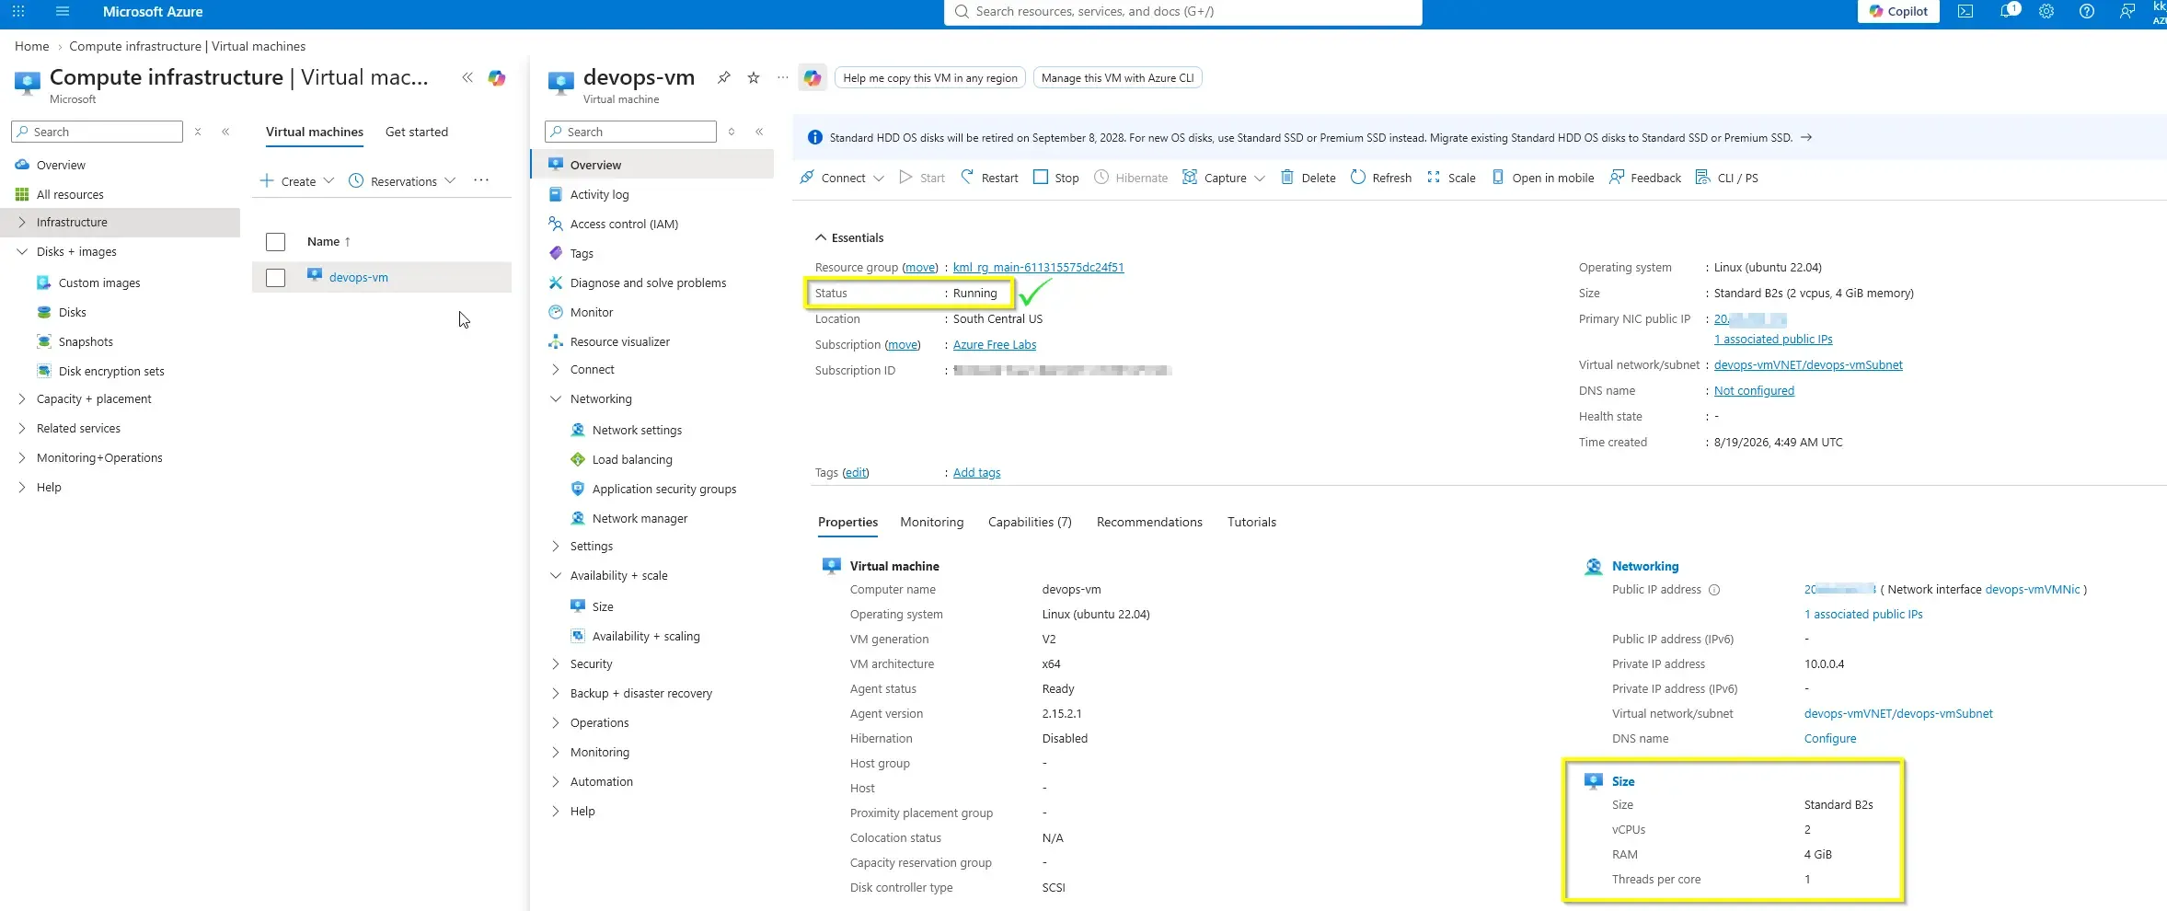
Task: Open Access control (IAM)
Action: point(624,224)
